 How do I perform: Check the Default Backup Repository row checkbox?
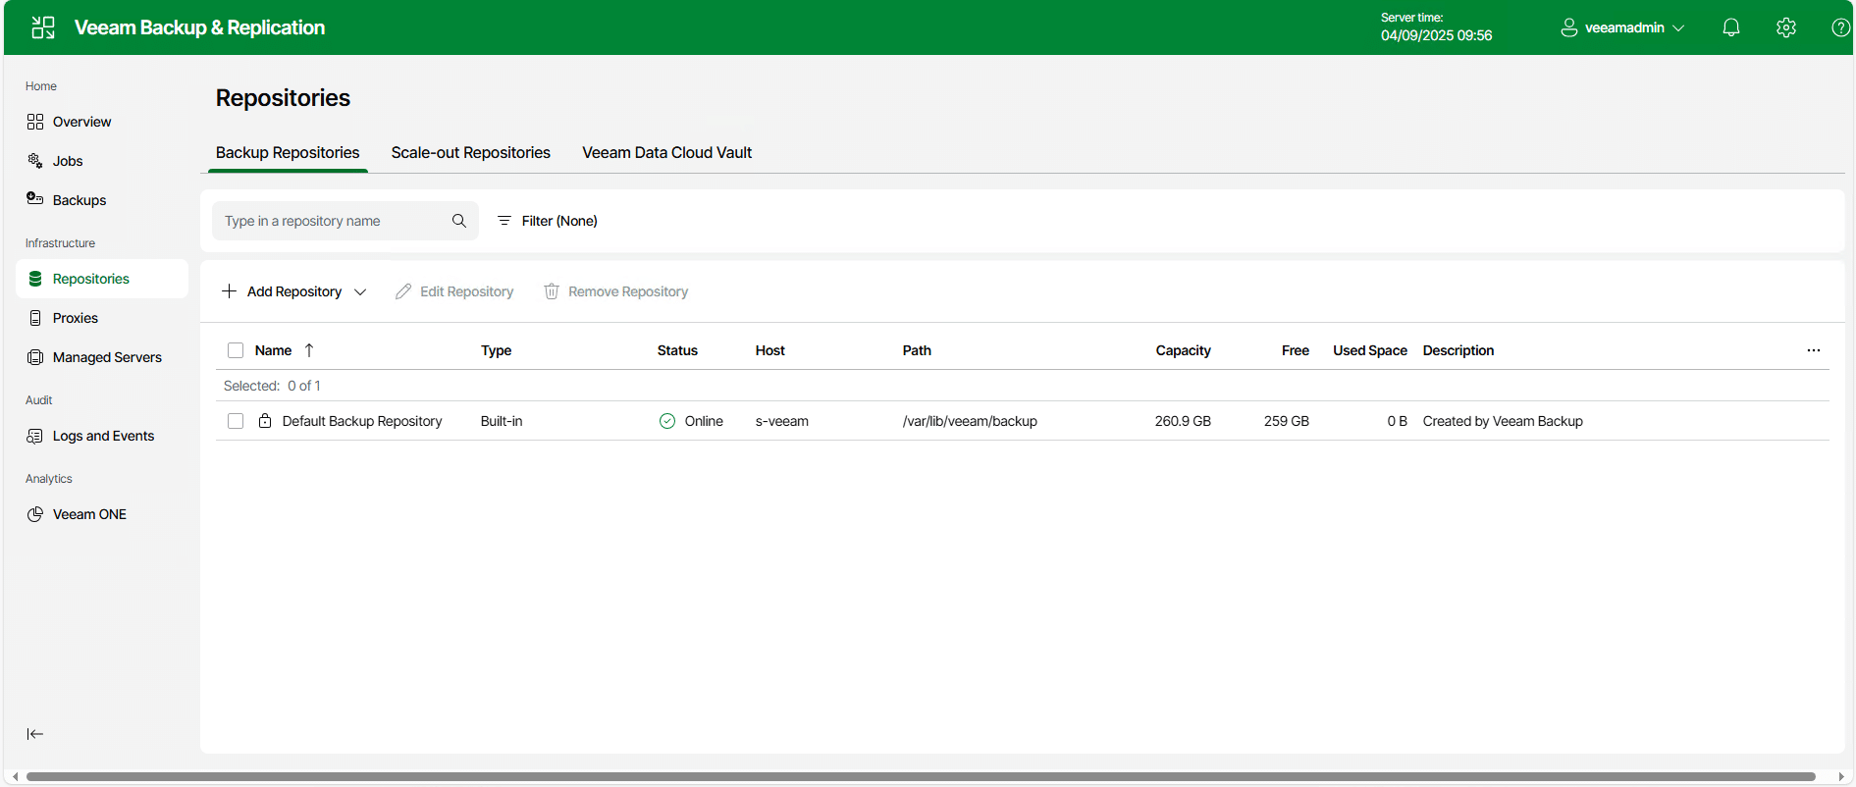236,421
